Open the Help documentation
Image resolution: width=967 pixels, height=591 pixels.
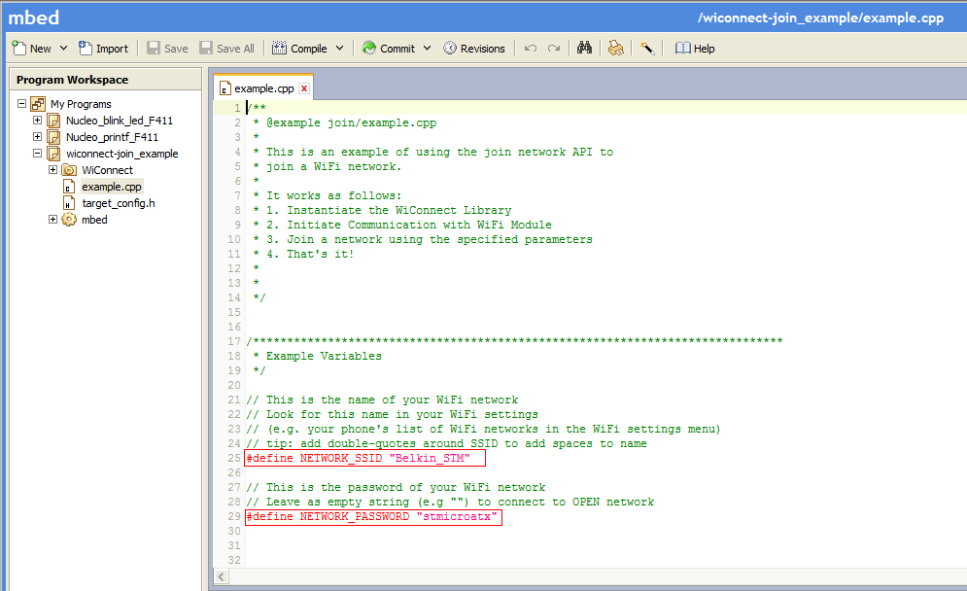coord(695,48)
